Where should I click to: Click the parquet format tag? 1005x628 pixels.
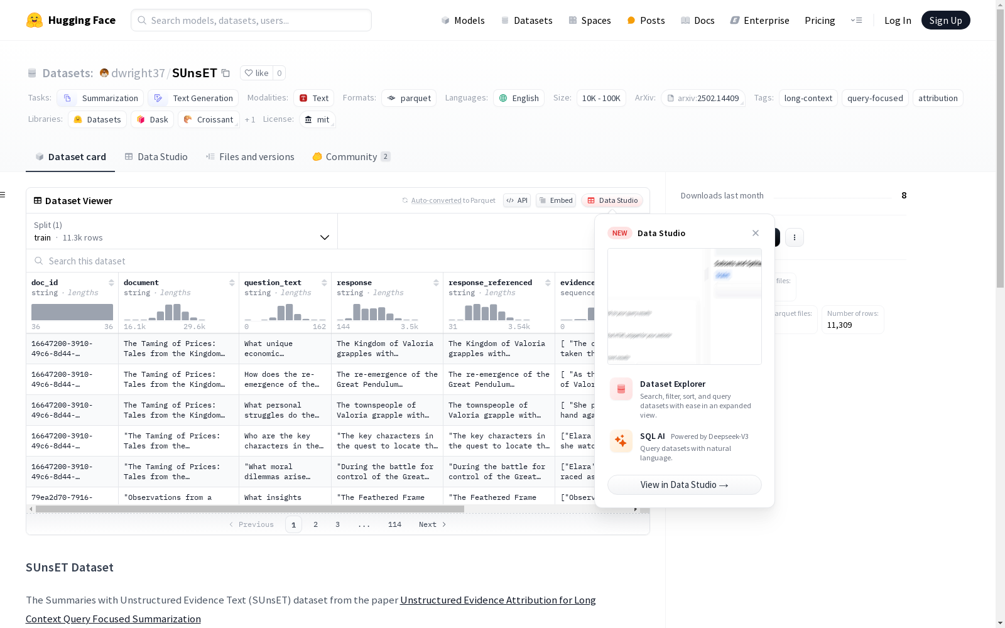[x=409, y=98]
